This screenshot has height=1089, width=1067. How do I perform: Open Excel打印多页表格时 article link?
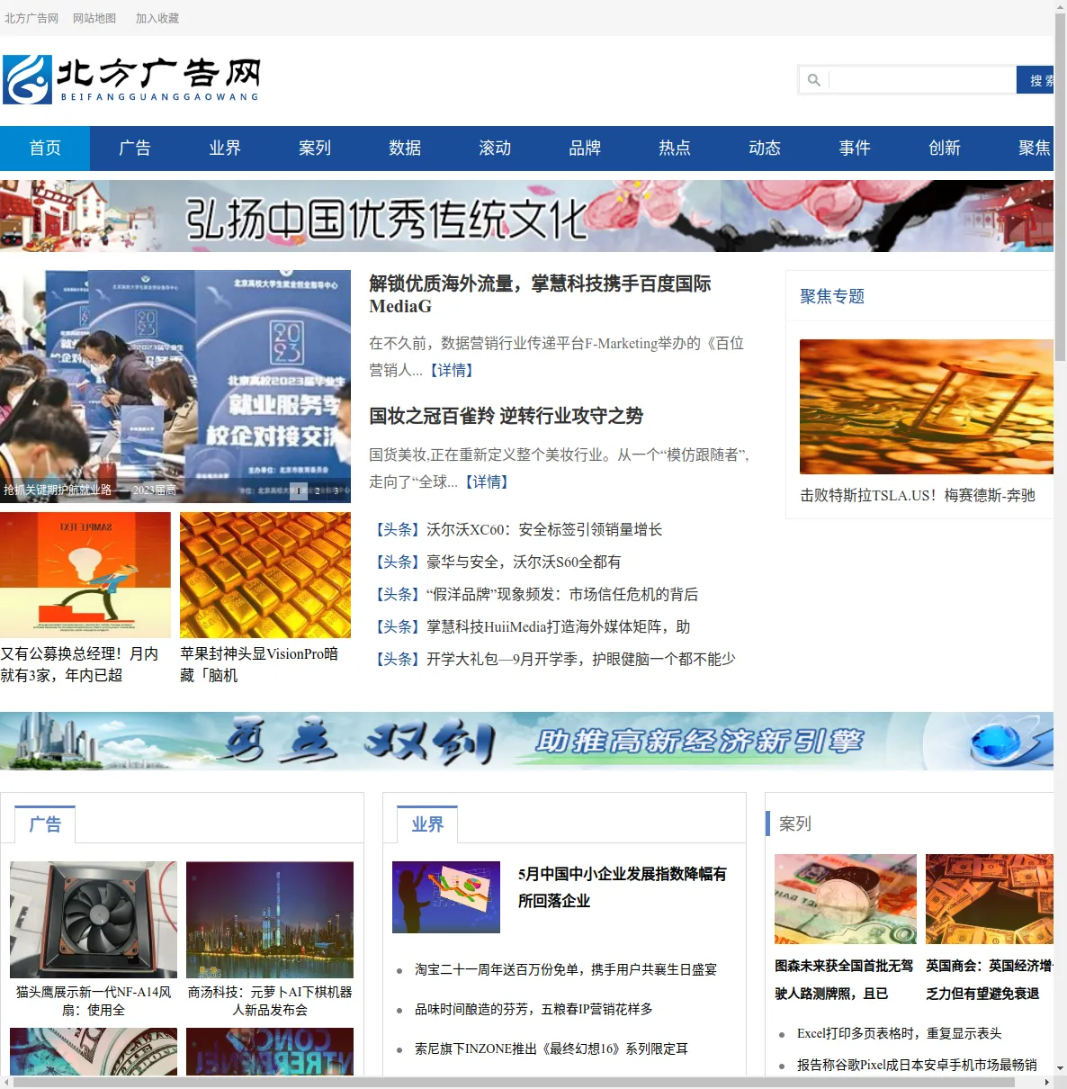click(x=900, y=1033)
